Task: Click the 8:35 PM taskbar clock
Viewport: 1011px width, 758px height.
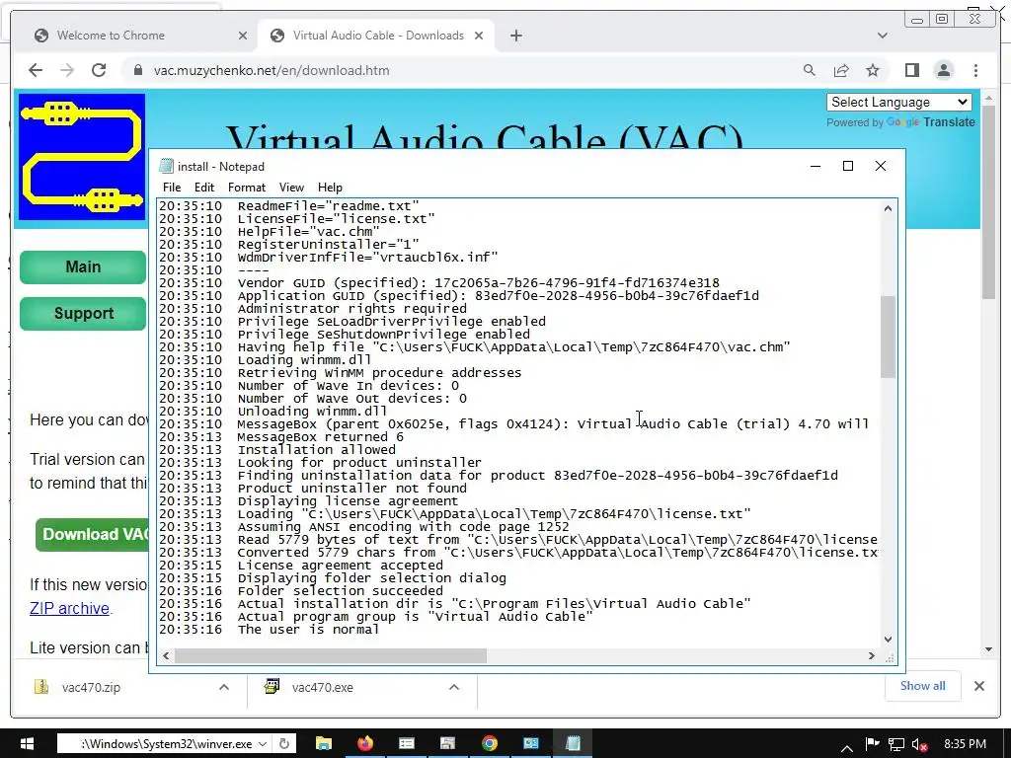Action: click(x=965, y=744)
